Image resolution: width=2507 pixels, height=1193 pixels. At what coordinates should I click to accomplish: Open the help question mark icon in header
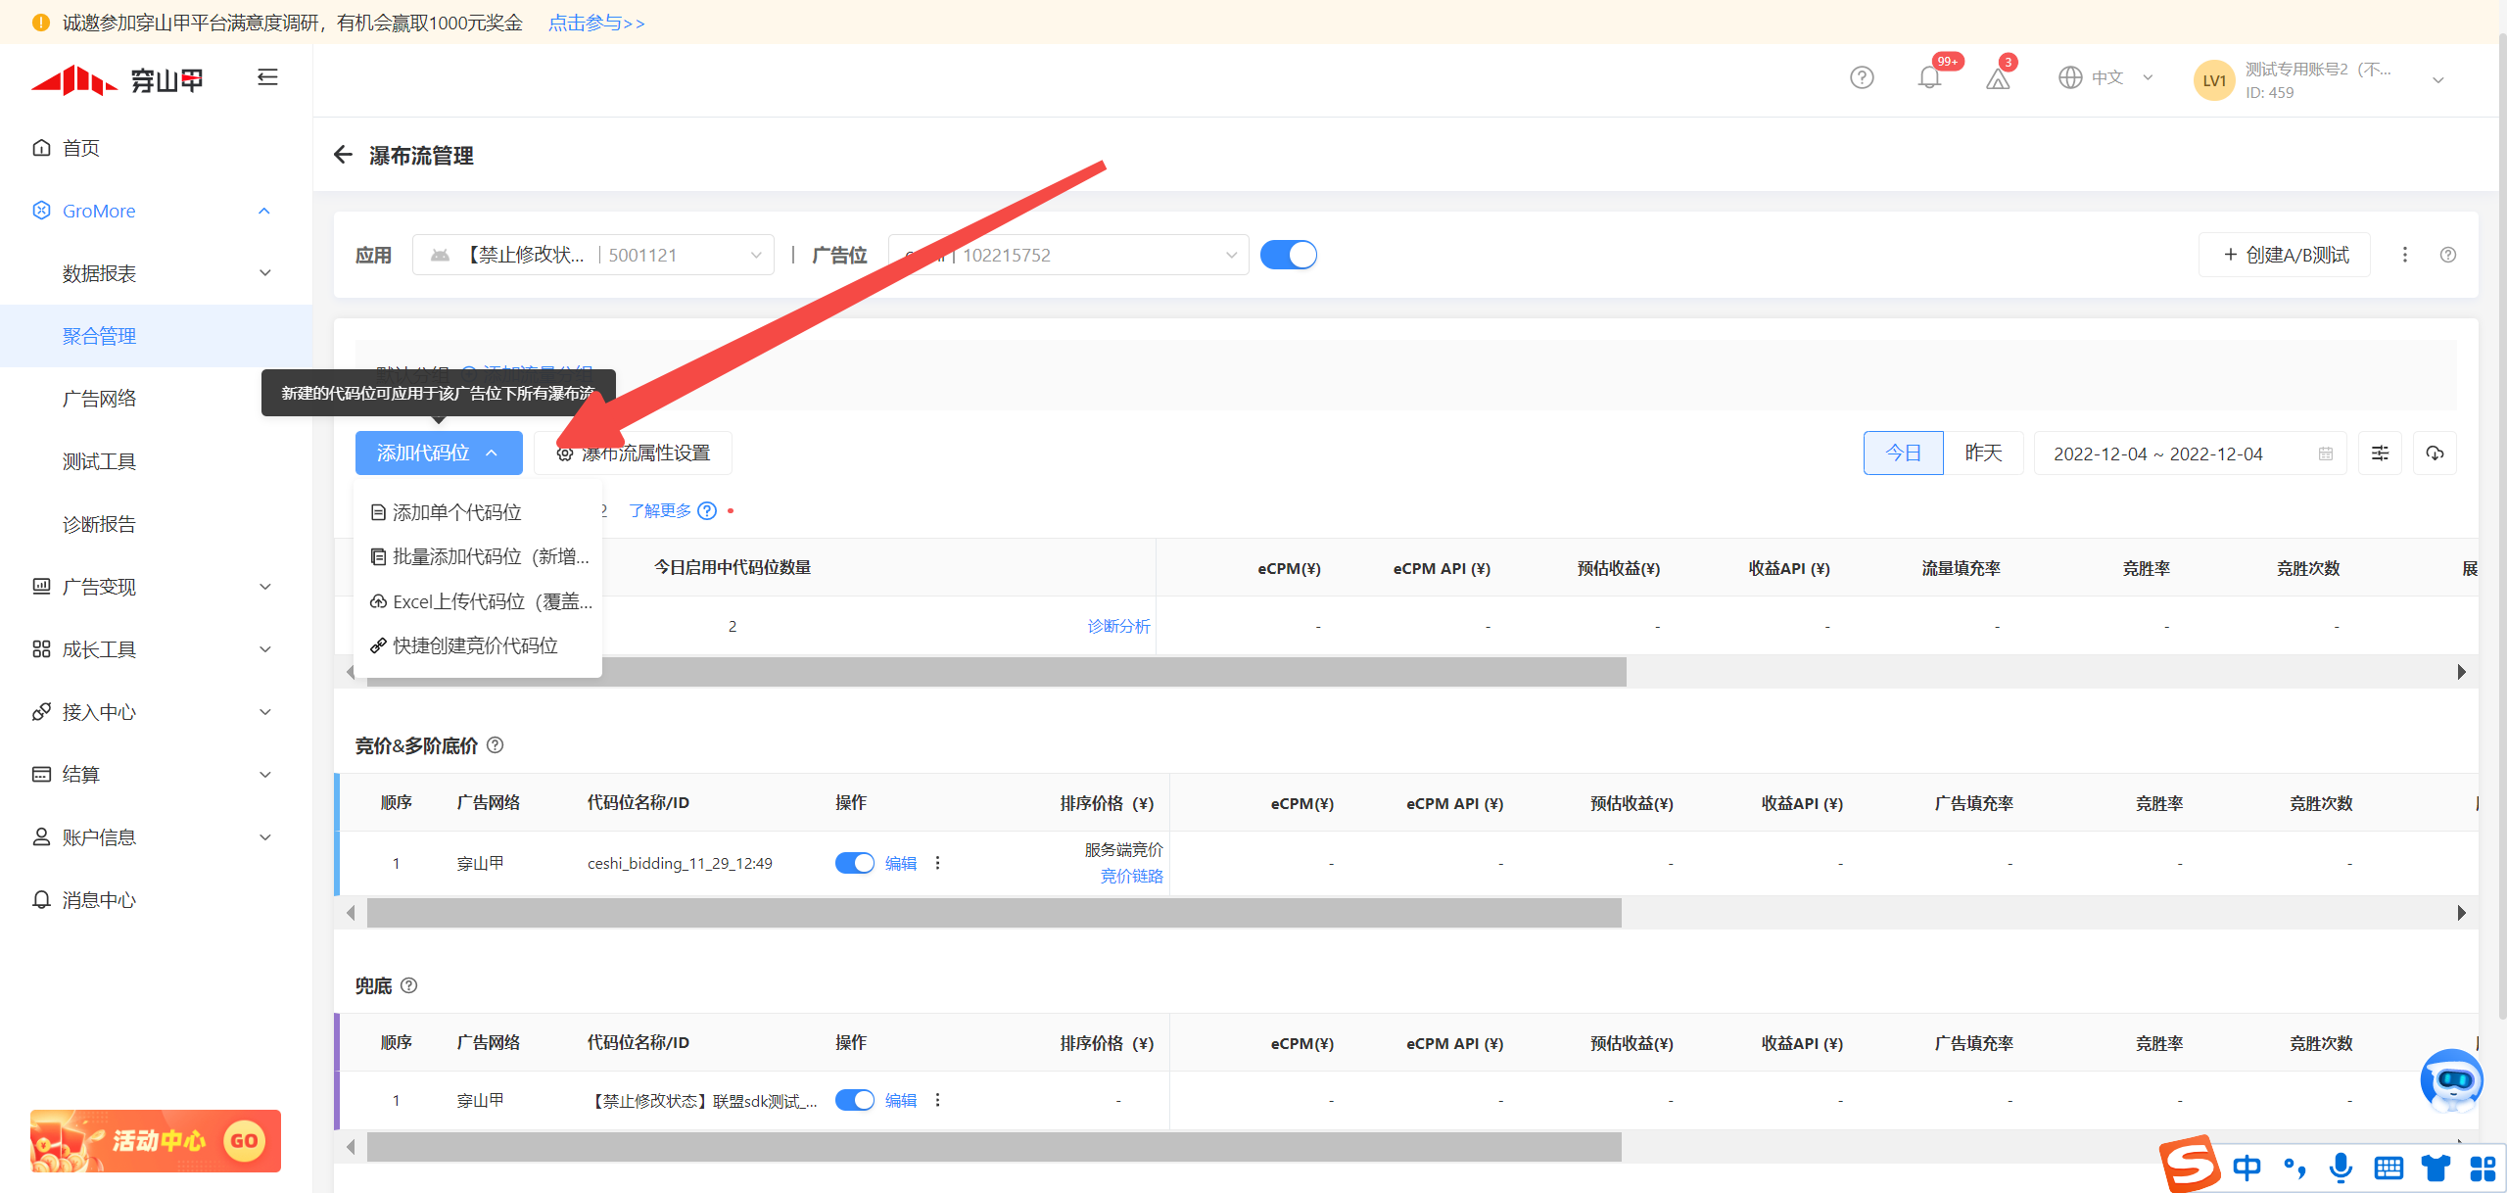pyautogui.click(x=1862, y=77)
